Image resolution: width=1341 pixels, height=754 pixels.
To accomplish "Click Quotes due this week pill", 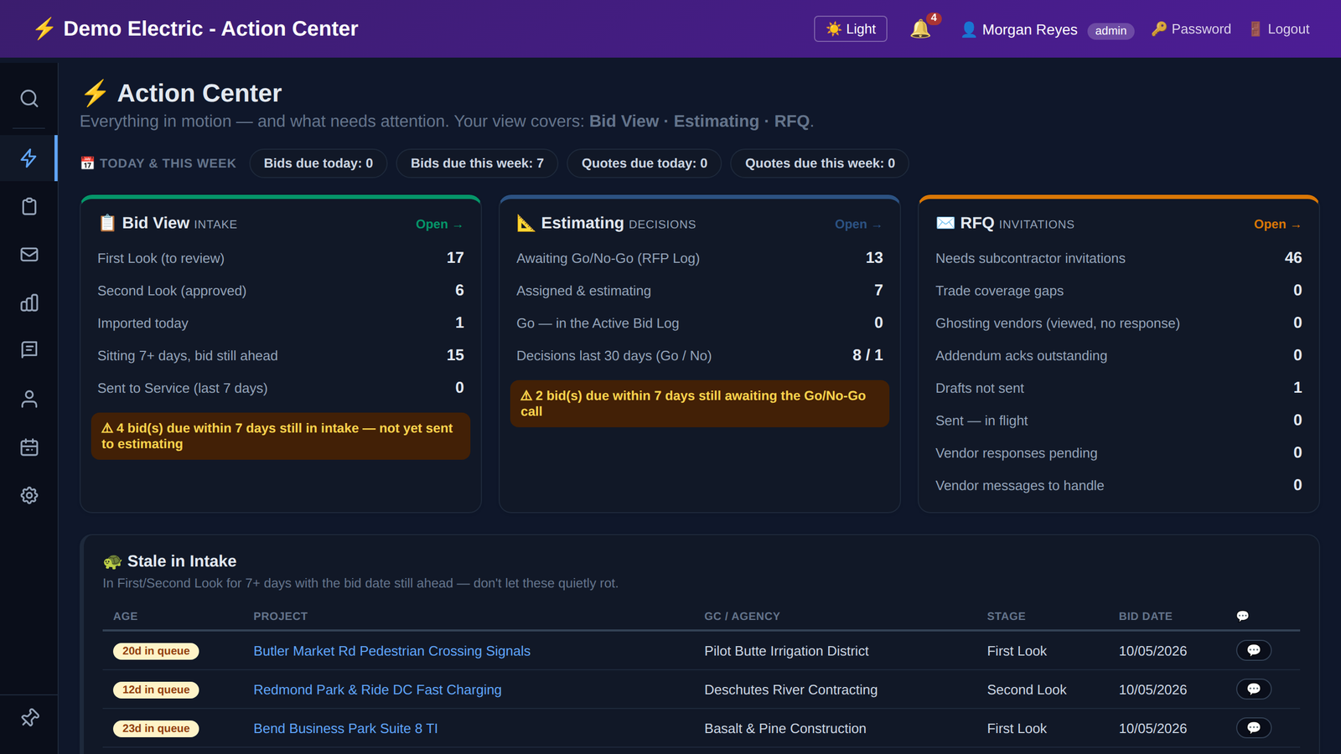I will [820, 163].
